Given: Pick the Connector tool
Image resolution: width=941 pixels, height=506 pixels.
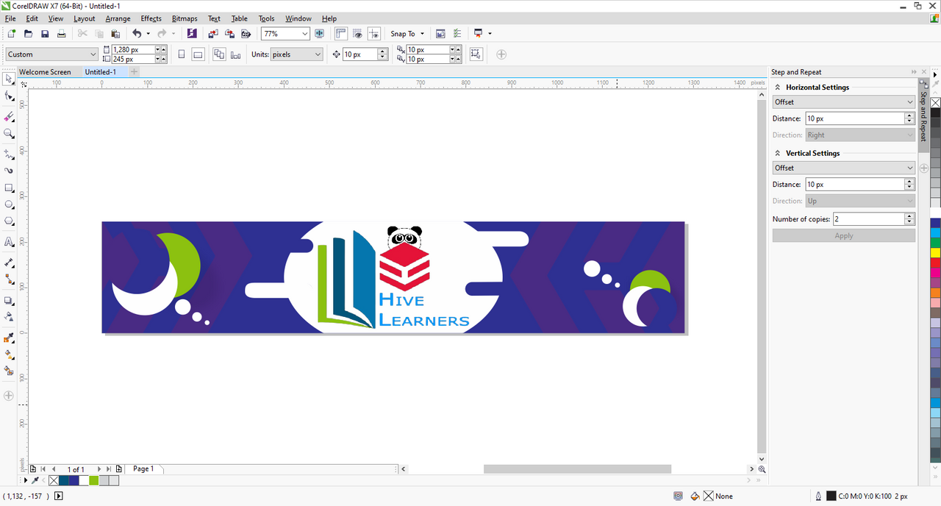Looking at the screenshot, I should pos(9,279).
